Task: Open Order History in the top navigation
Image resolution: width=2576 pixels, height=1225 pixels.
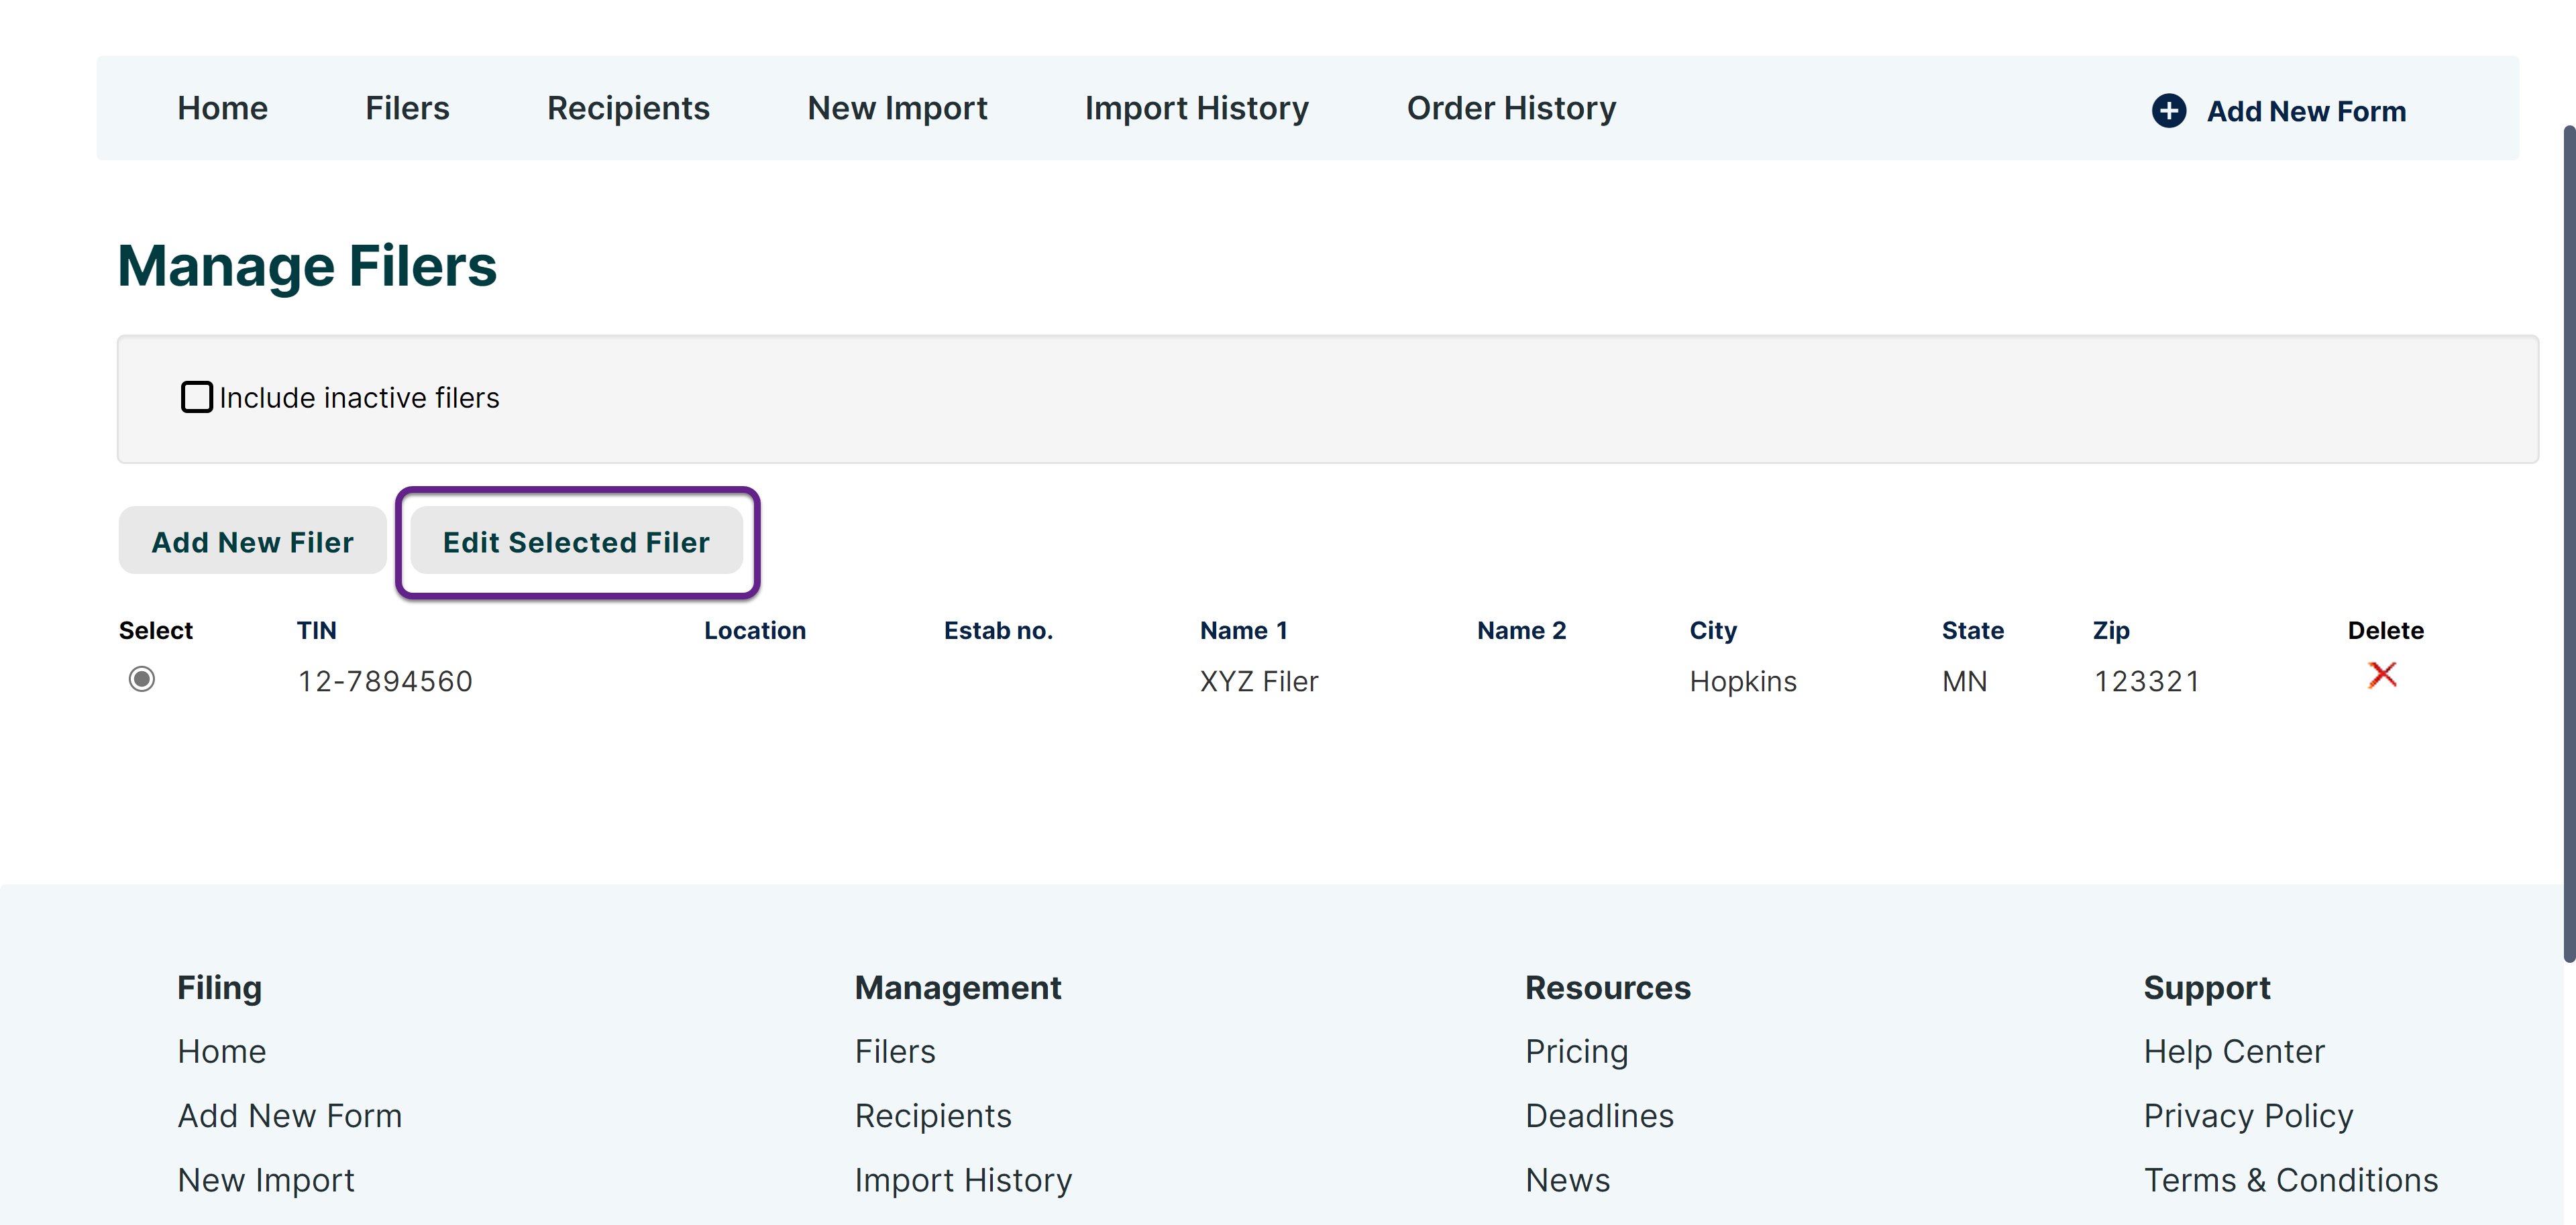Action: 1510,108
